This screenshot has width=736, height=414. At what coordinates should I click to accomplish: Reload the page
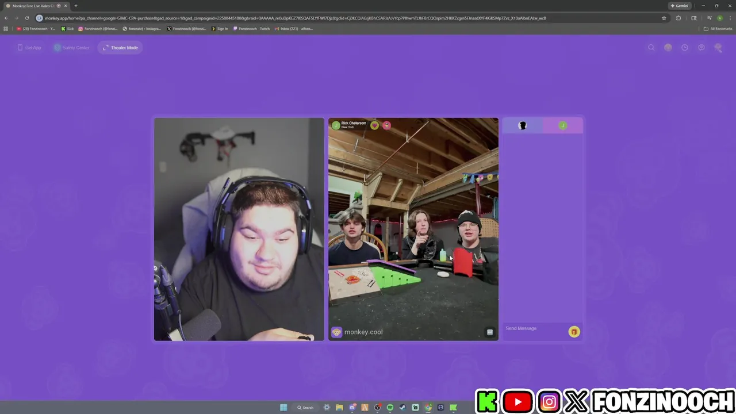(x=26, y=18)
